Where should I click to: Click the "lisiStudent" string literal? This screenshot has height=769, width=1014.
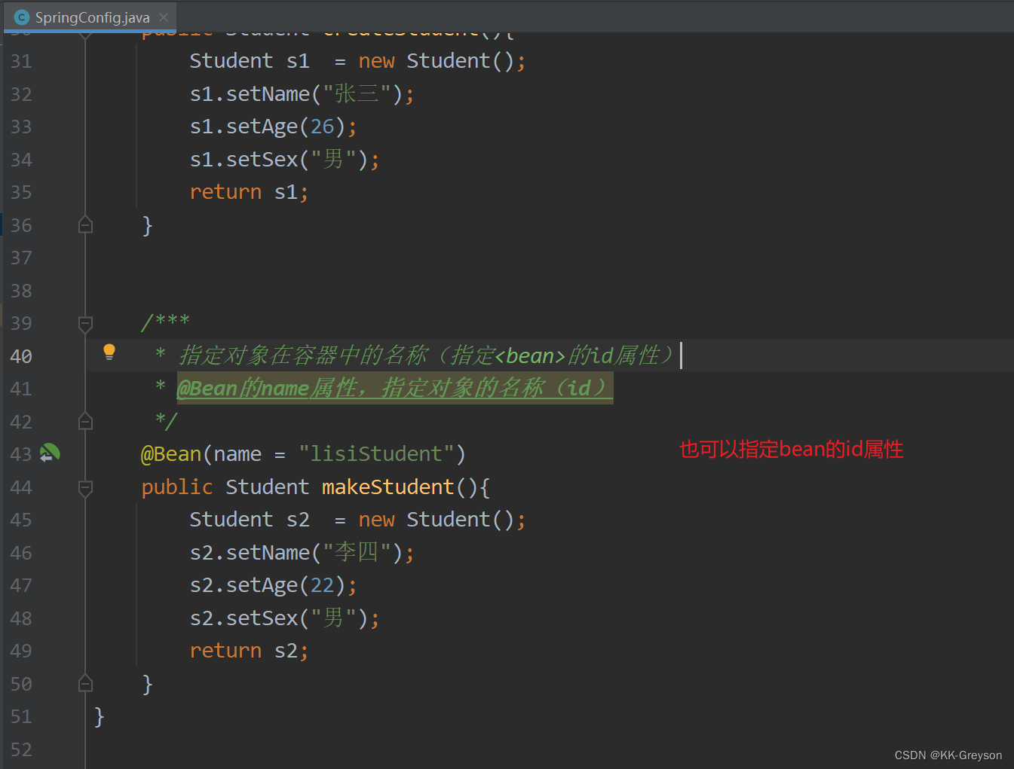375,454
